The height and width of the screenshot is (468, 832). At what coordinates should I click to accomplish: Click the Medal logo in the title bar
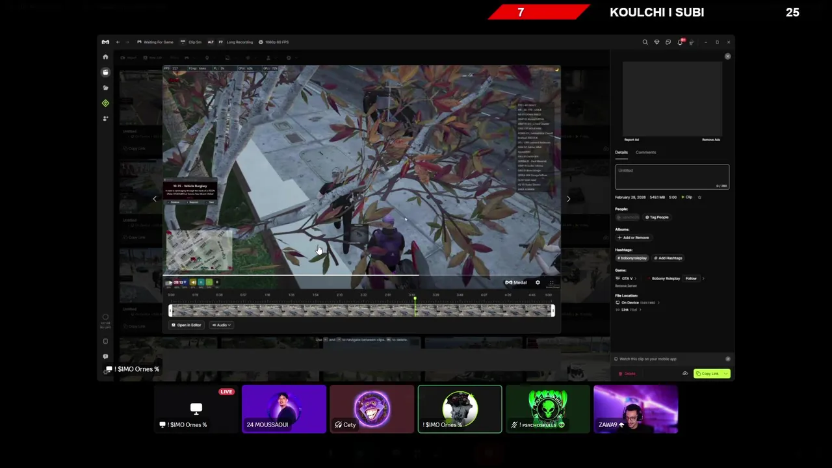pyautogui.click(x=105, y=42)
